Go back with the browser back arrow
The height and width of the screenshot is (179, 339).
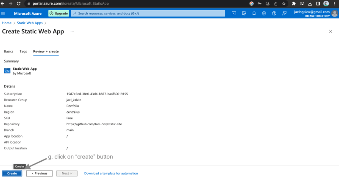(3, 3)
